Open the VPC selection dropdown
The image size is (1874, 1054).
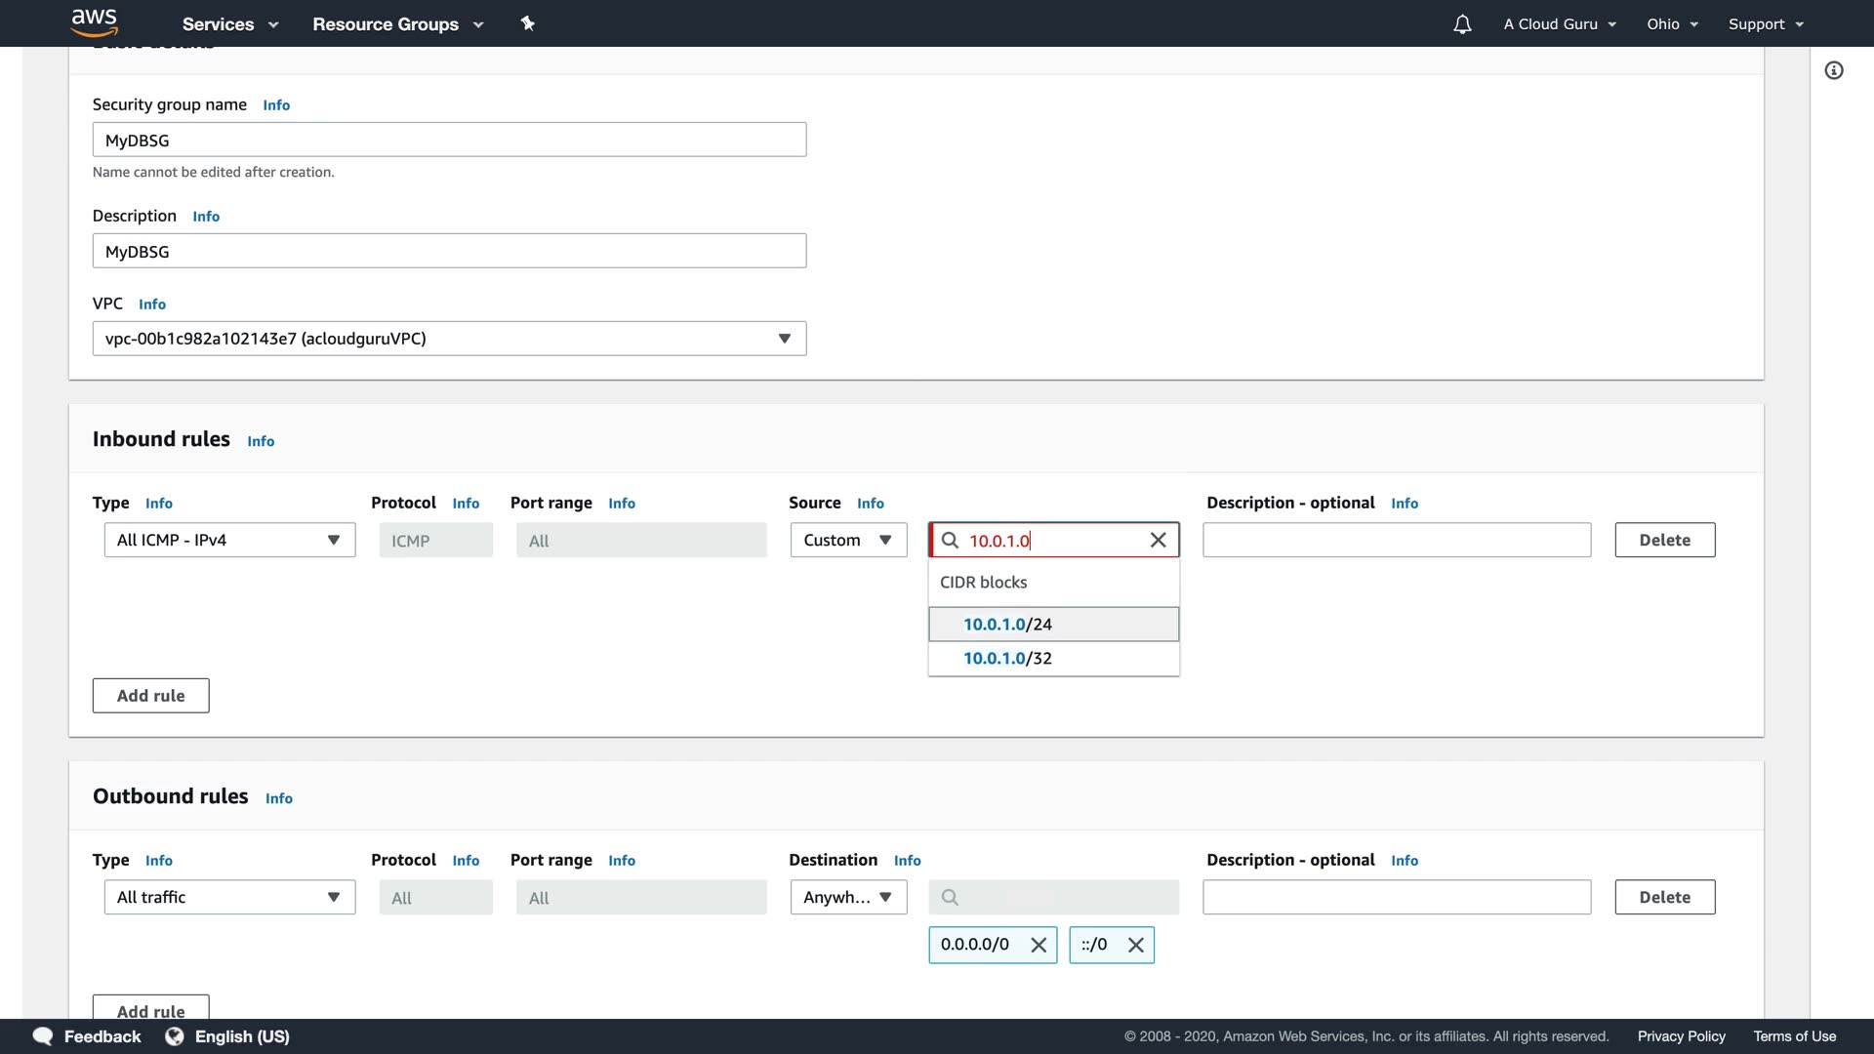[x=449, y=339]
